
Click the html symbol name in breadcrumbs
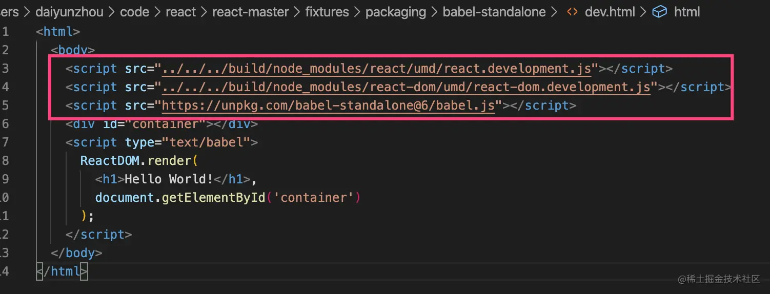click(x=687, y=12)
